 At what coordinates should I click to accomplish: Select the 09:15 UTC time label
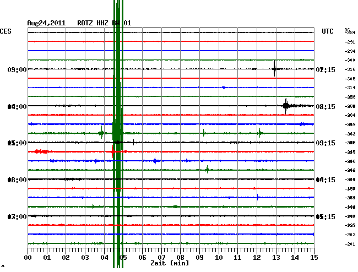[x=326, y=143]
